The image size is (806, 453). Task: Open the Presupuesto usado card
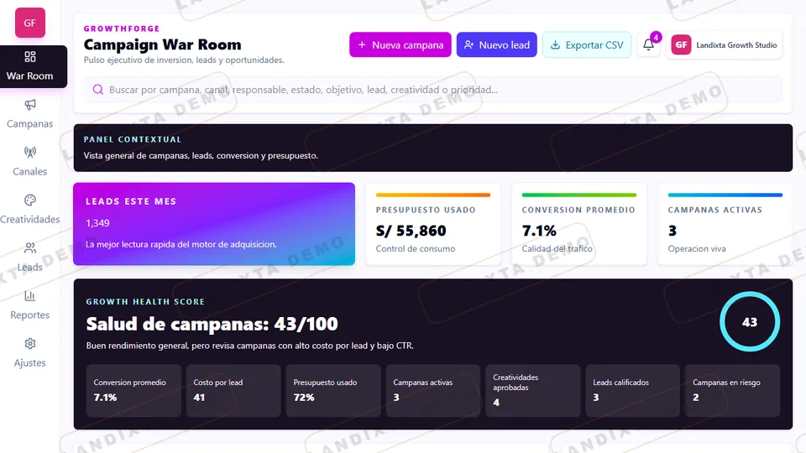pyautogui.click(x=433, y=224)
